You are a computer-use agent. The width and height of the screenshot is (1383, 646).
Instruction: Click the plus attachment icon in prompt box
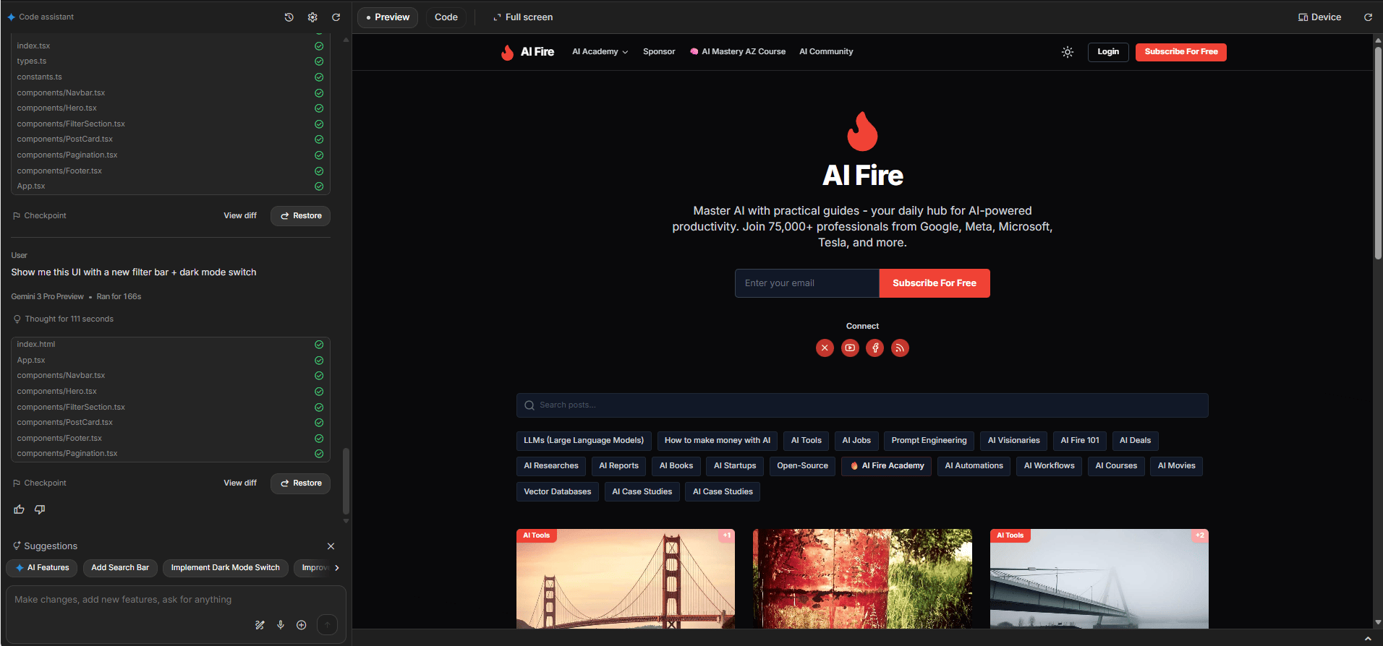pos(302,625)
